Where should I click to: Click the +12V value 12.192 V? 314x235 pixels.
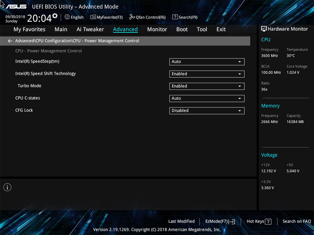click(x=269, y=171)
